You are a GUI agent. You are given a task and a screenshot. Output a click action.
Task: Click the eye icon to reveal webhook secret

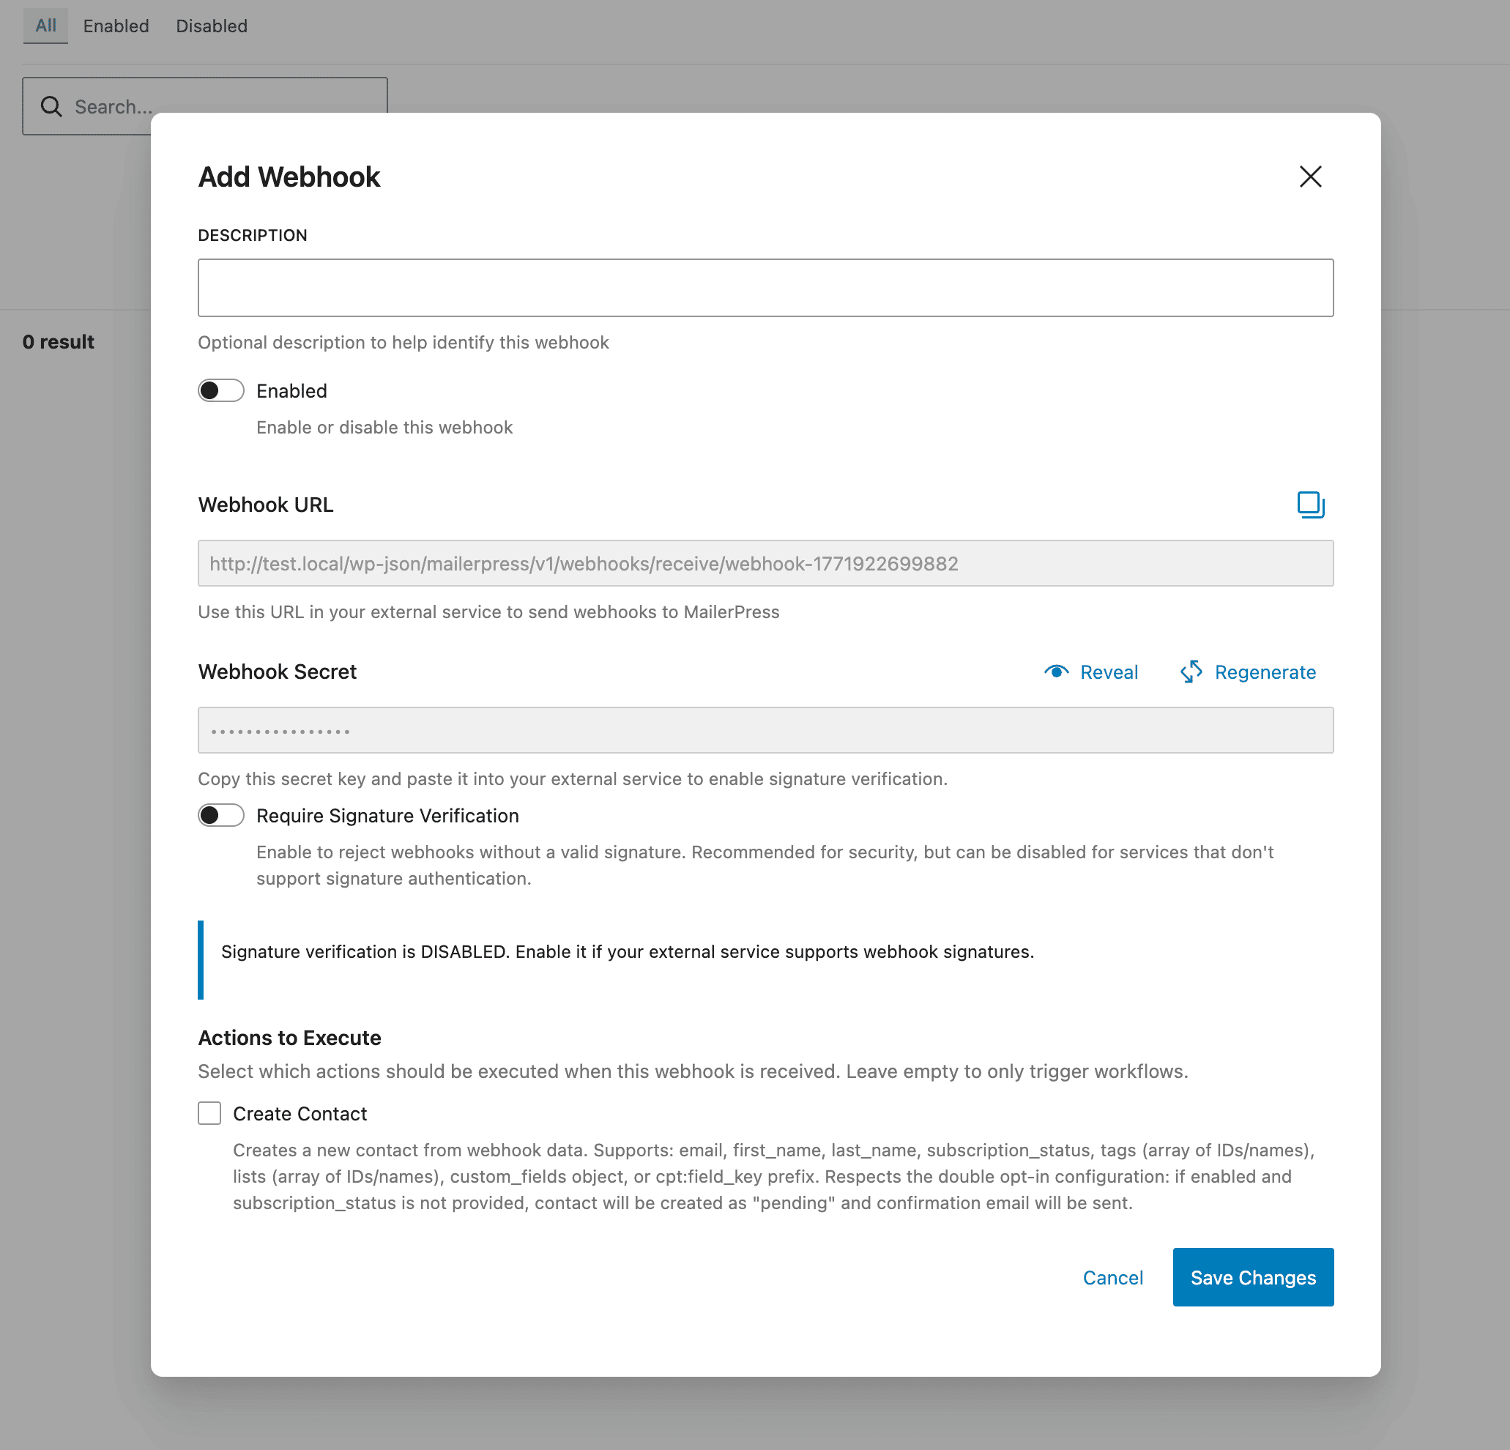point(1057,671)
